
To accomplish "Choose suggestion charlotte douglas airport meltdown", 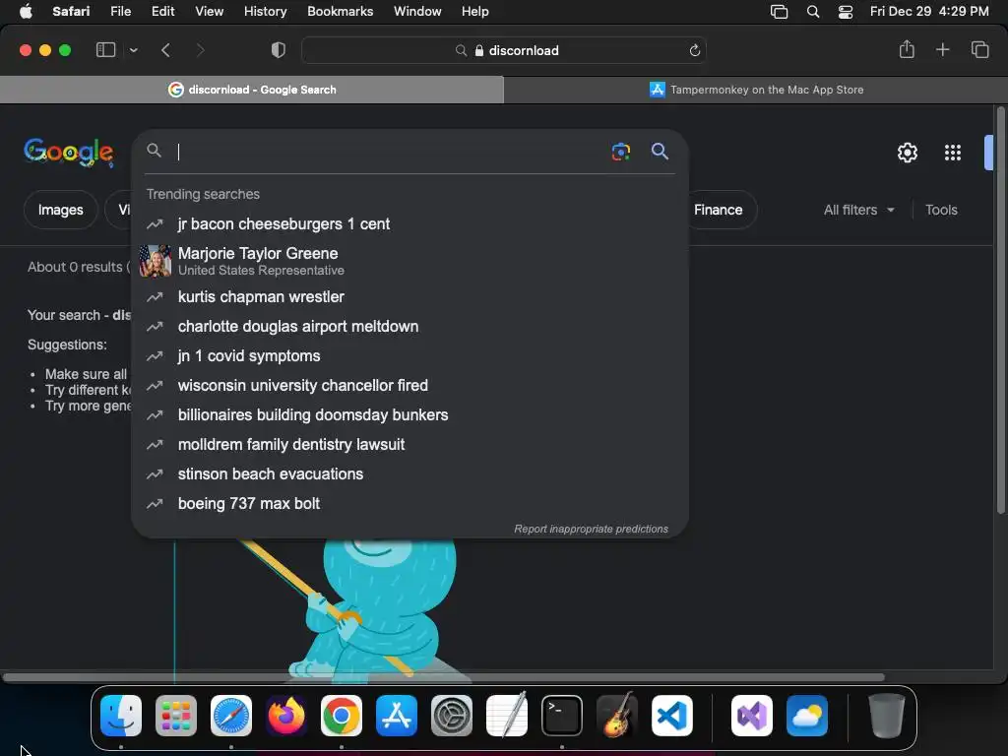I will pos(409,327).
